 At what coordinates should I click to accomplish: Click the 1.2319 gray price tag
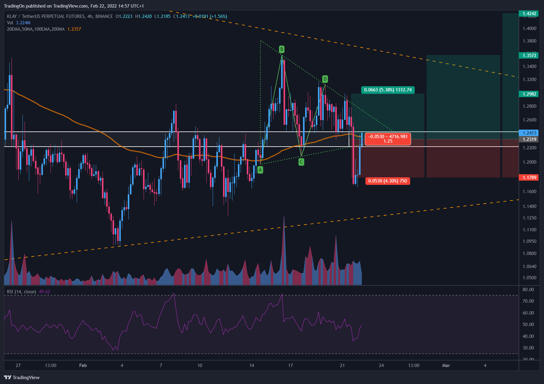click(529, 139)
